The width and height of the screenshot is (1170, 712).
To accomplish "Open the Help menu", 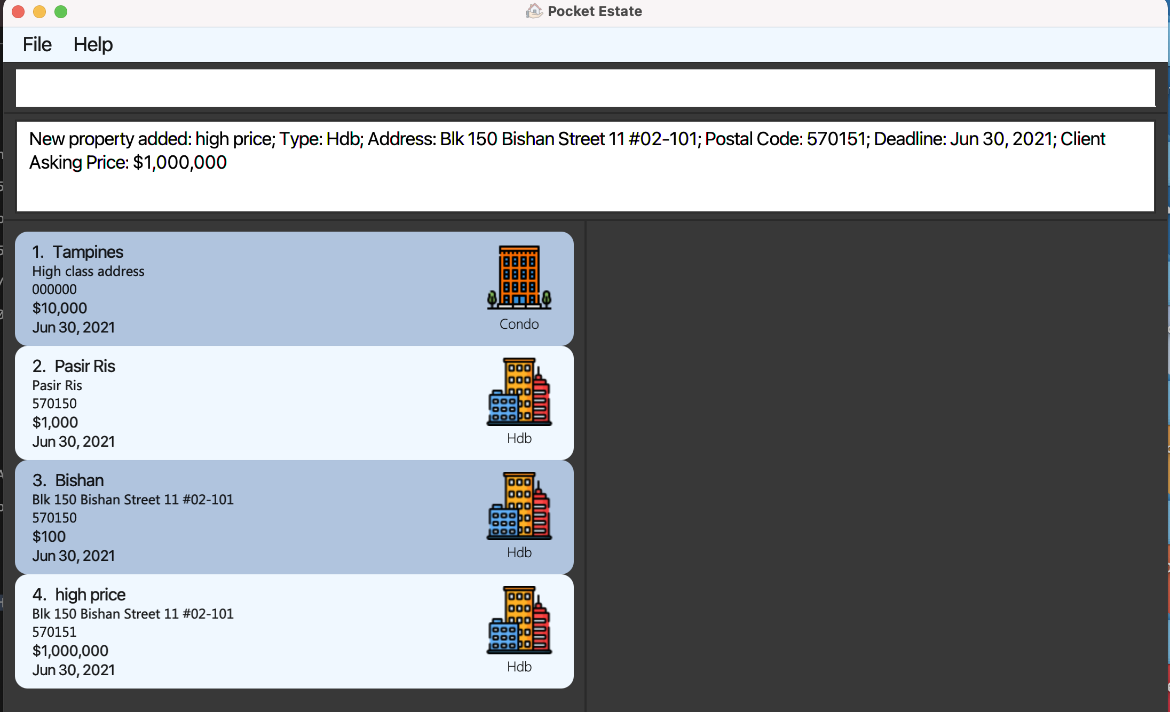I will coord(93,44).
